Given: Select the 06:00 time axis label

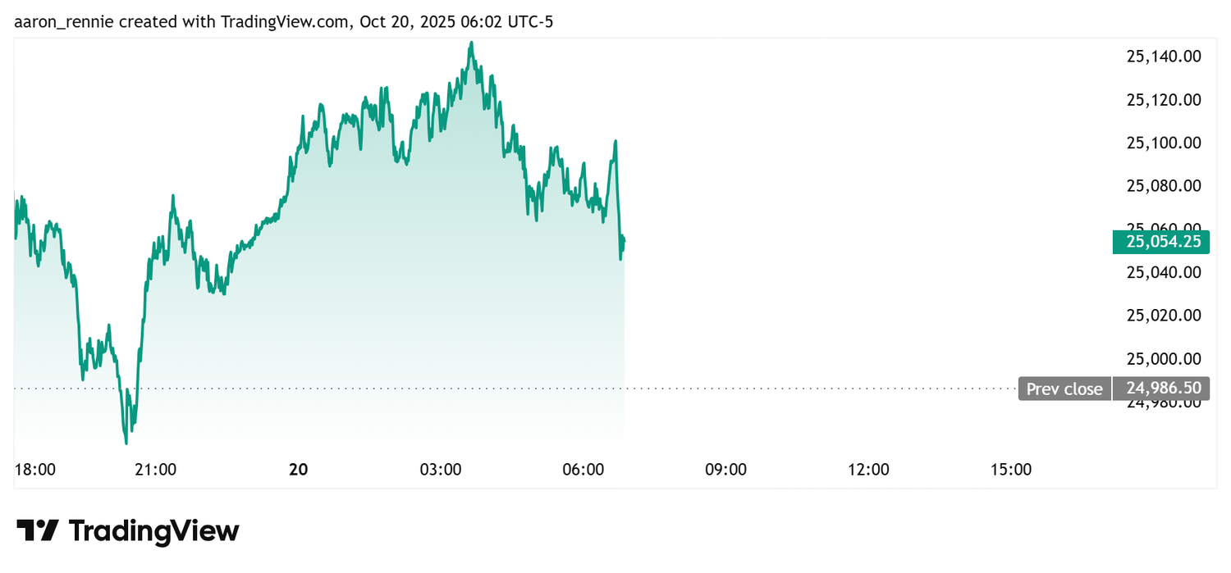Looking at the screenshot, I should click(x=583, y=470).
